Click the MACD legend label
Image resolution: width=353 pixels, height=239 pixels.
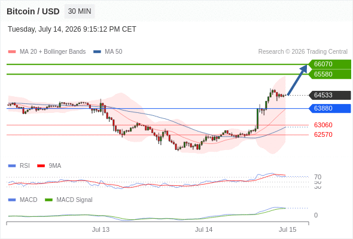coord(29,200)
